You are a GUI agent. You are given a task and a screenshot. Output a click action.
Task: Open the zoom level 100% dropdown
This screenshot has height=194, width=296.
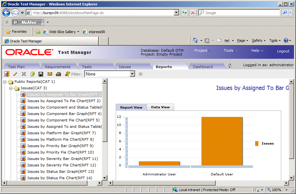(x=286, y=190)
